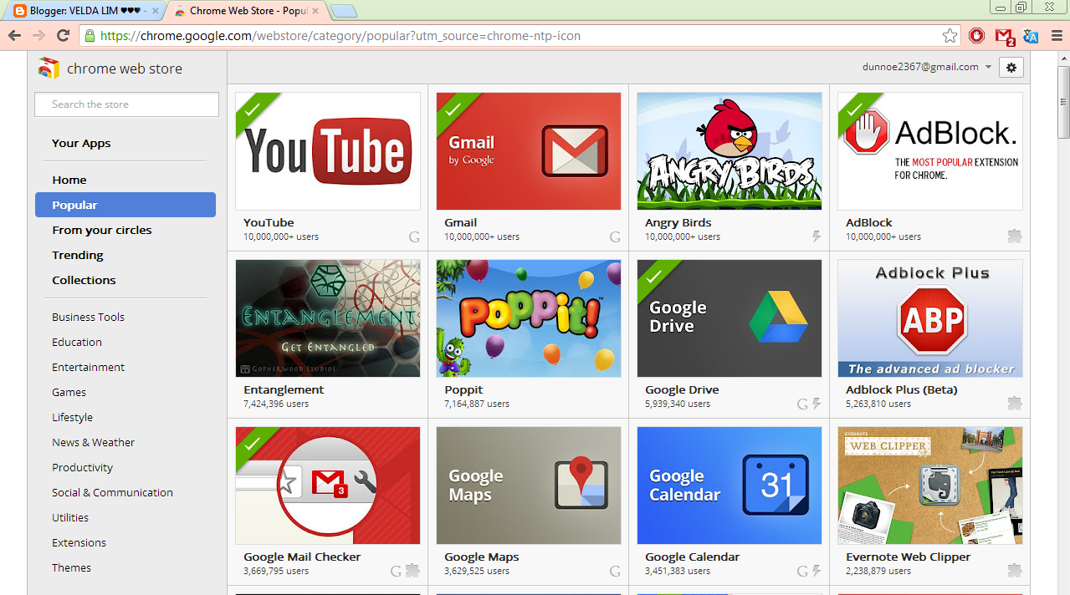Open the Google Calendar thumbnail
Image resolution: width=1070 pixels, height=595 pixels.
(730, 486)
